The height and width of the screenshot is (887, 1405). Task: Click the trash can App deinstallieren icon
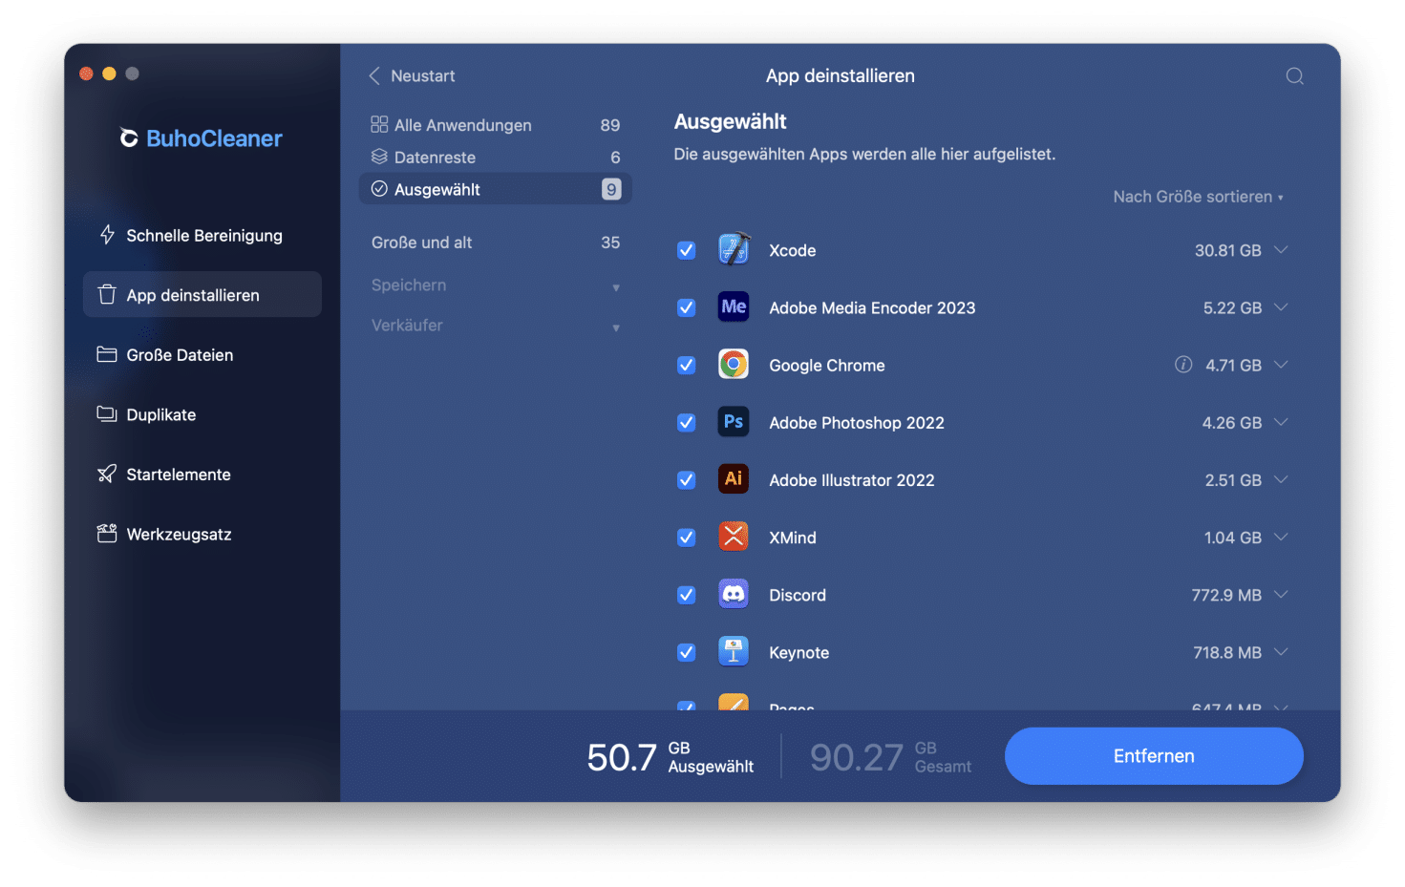(x=107, y=295)
